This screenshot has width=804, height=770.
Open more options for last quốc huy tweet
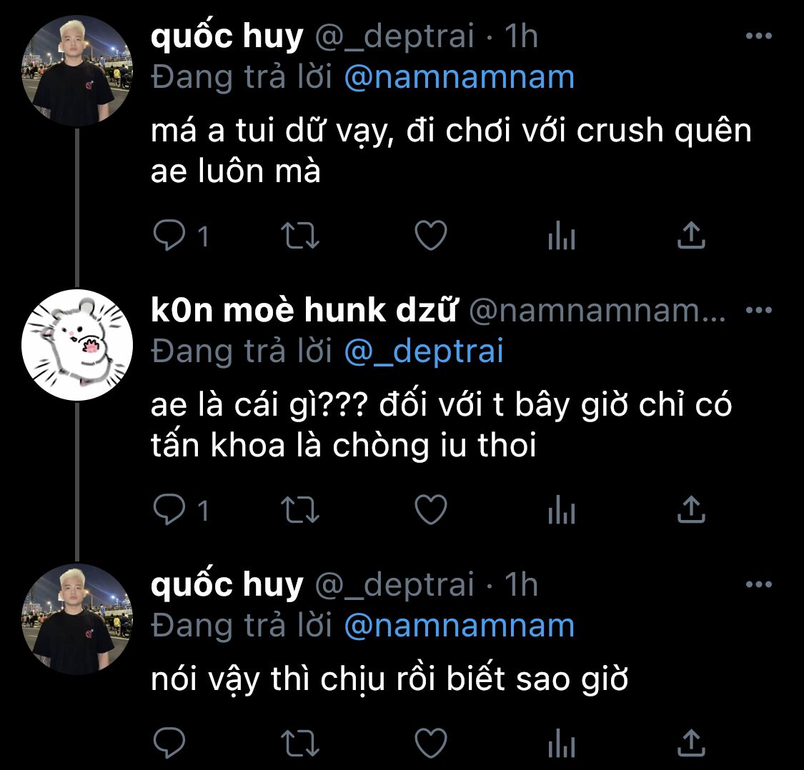click(759, 584)
